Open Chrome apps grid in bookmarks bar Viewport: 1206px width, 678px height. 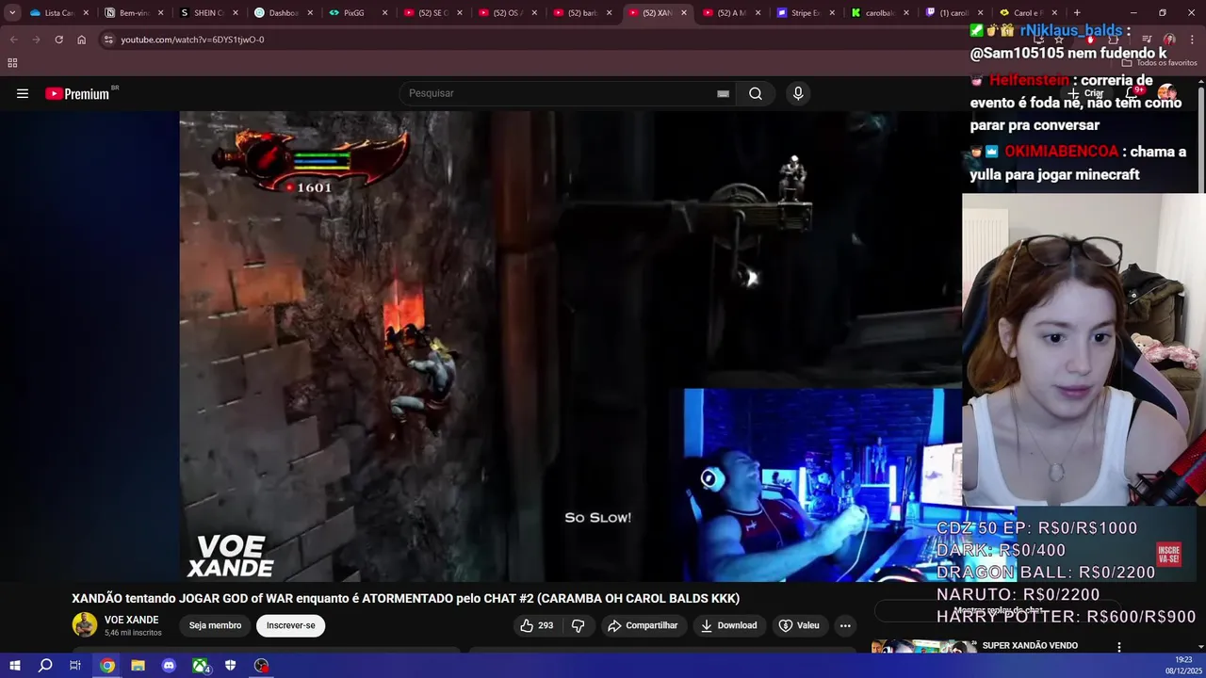coord(12,63)
